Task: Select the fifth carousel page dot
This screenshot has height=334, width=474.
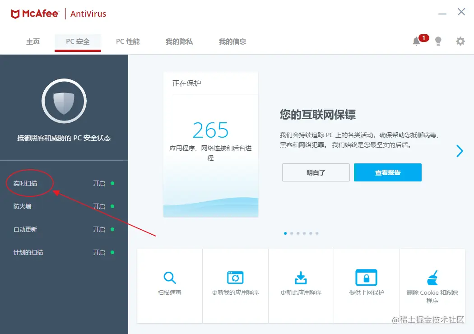Action: (311, 233)
